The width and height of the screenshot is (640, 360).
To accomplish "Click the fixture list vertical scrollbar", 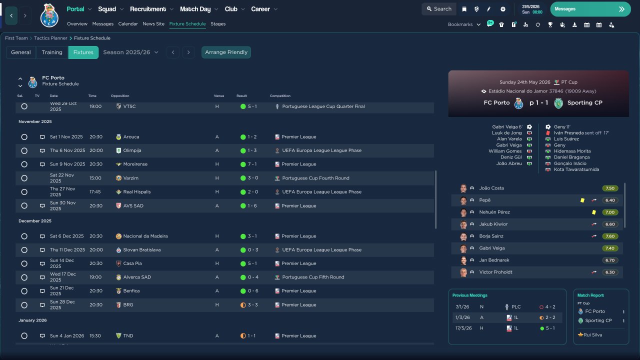I will pos(436,199).
